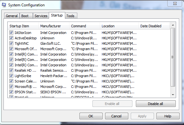The height and width of the screenshot is (125, 184).
Task: Click the scrollbar up arrow
Action: 173,25
